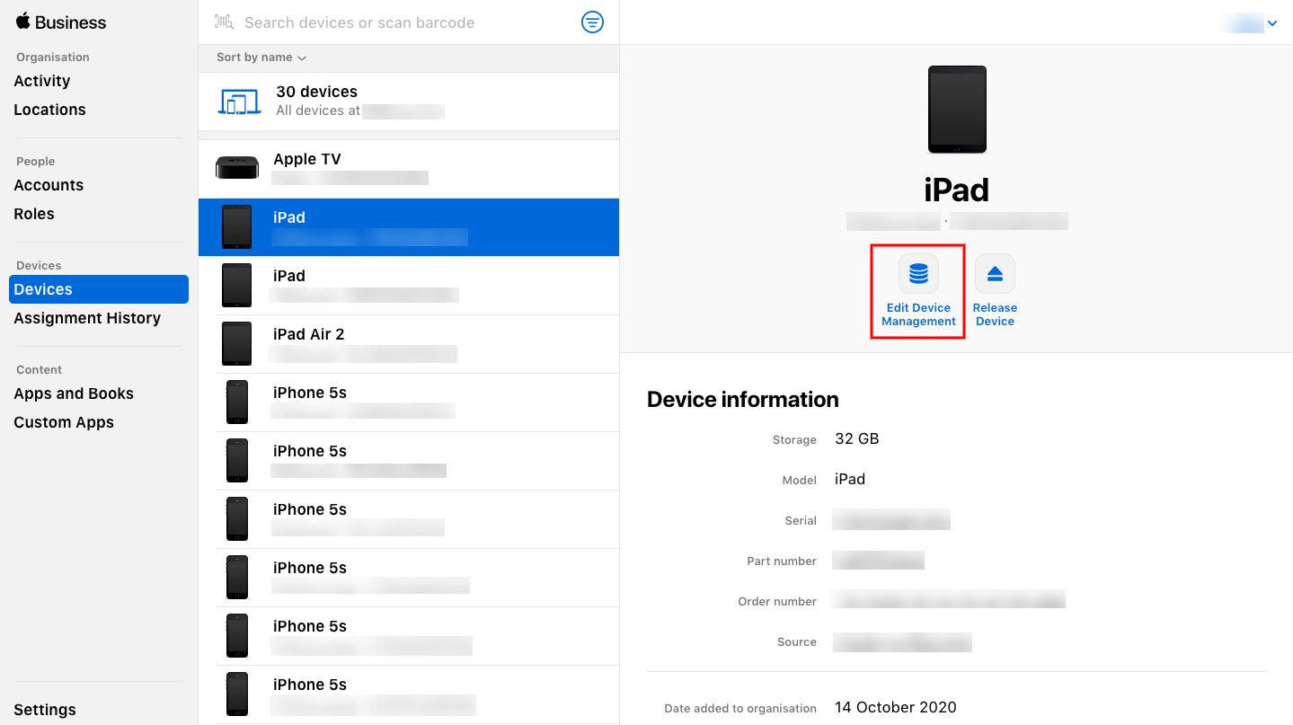
Task: Open Accounts under People
Action: (x=49, y=185)
